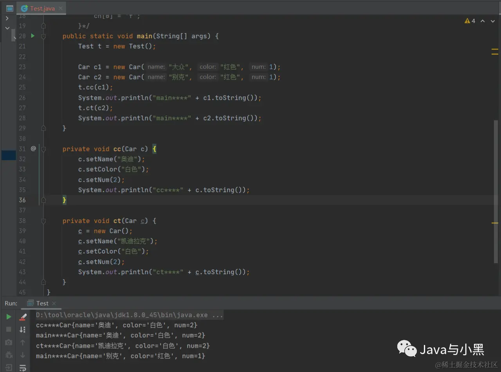Click the camera dump threads icon in Run panel
Viewport: 501px width, 372px height.
(9, 342)
